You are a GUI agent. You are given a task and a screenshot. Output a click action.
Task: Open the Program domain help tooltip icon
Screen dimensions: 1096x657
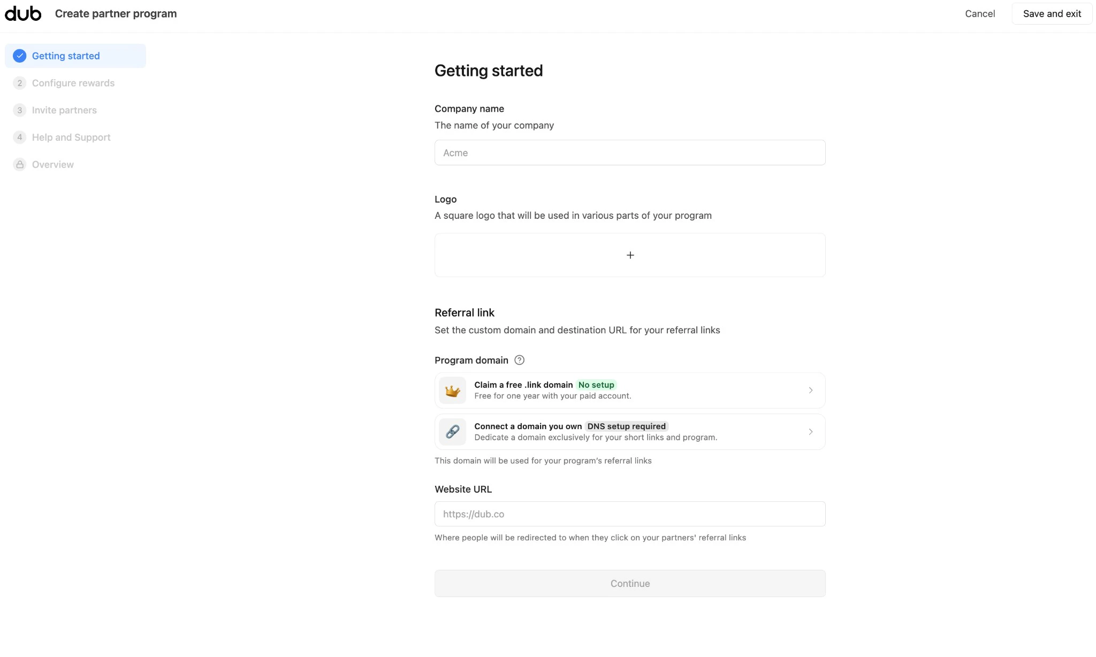(519, 360)
